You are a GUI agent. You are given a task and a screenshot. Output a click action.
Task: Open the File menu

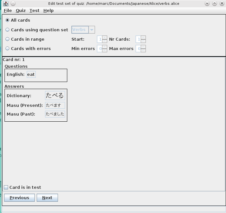coord(8,11)
